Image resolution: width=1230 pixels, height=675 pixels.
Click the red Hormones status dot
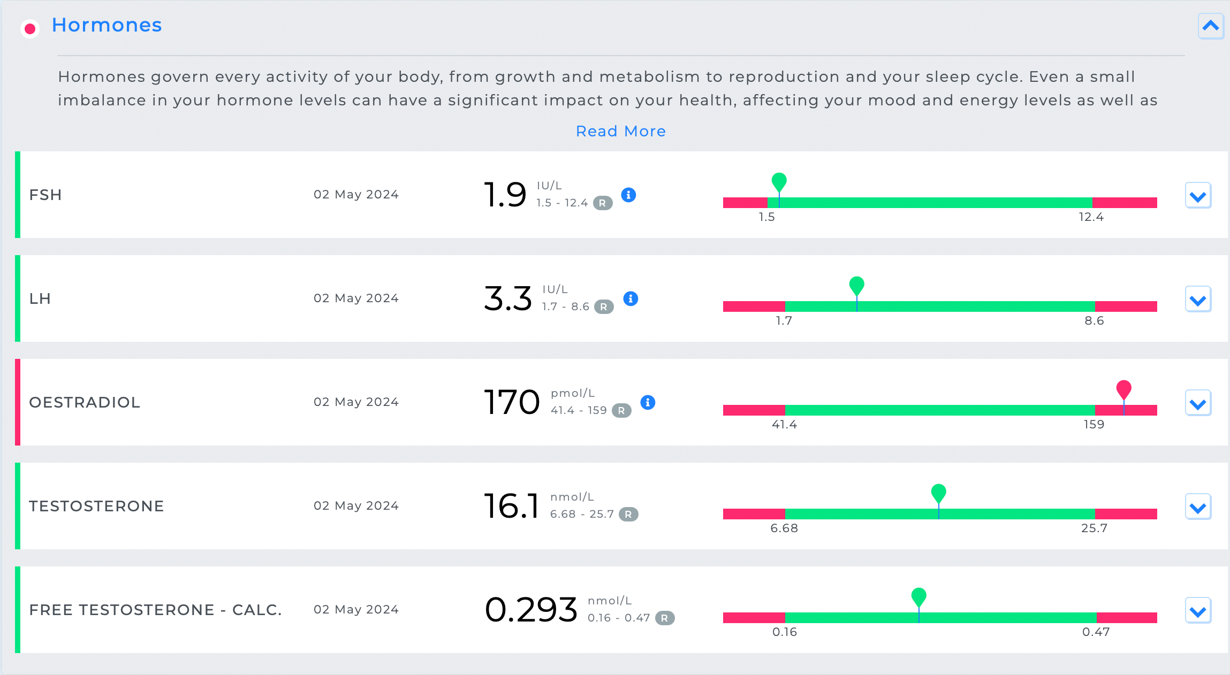pyautogui.click(x=30, y=28)
